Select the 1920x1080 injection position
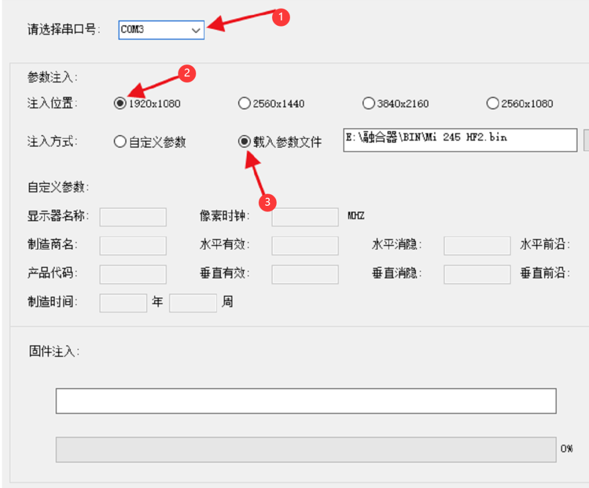589x488 pixels. click(x=120, y=103)
